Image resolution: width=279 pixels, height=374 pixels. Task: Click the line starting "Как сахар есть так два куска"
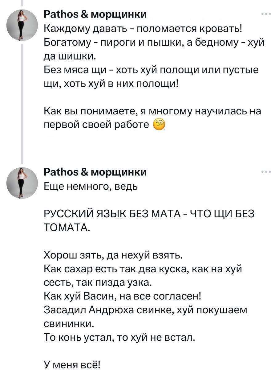(x=144, y=269)
